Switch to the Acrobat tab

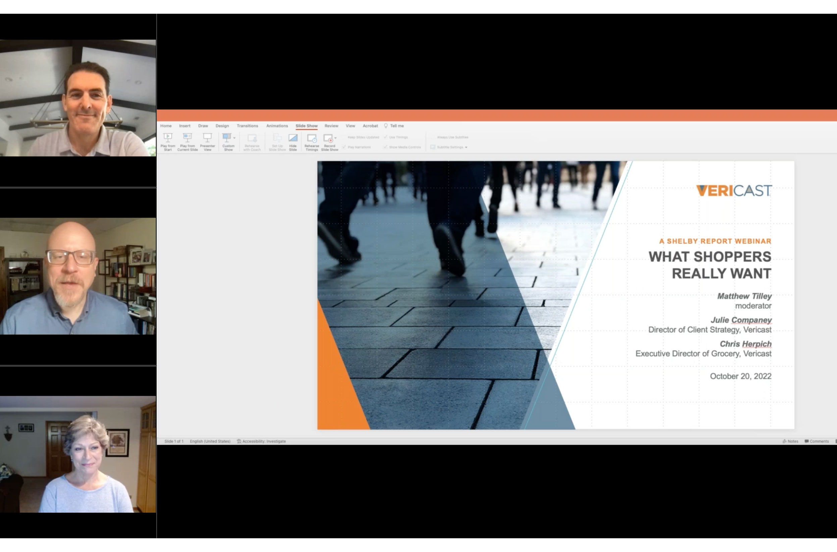point(370,126)
